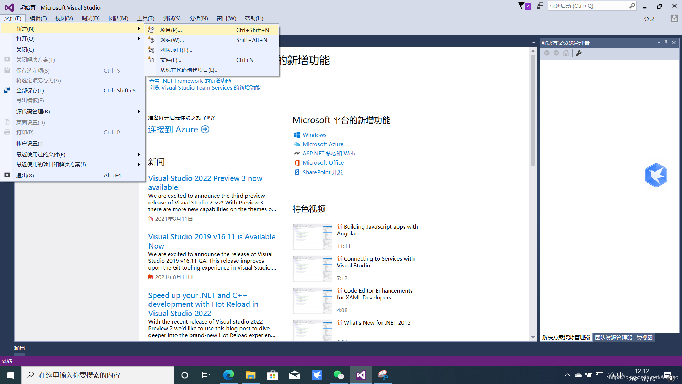Click the Snipping tool taskbar icon
The image size is (682, 384).
(383, 375)
